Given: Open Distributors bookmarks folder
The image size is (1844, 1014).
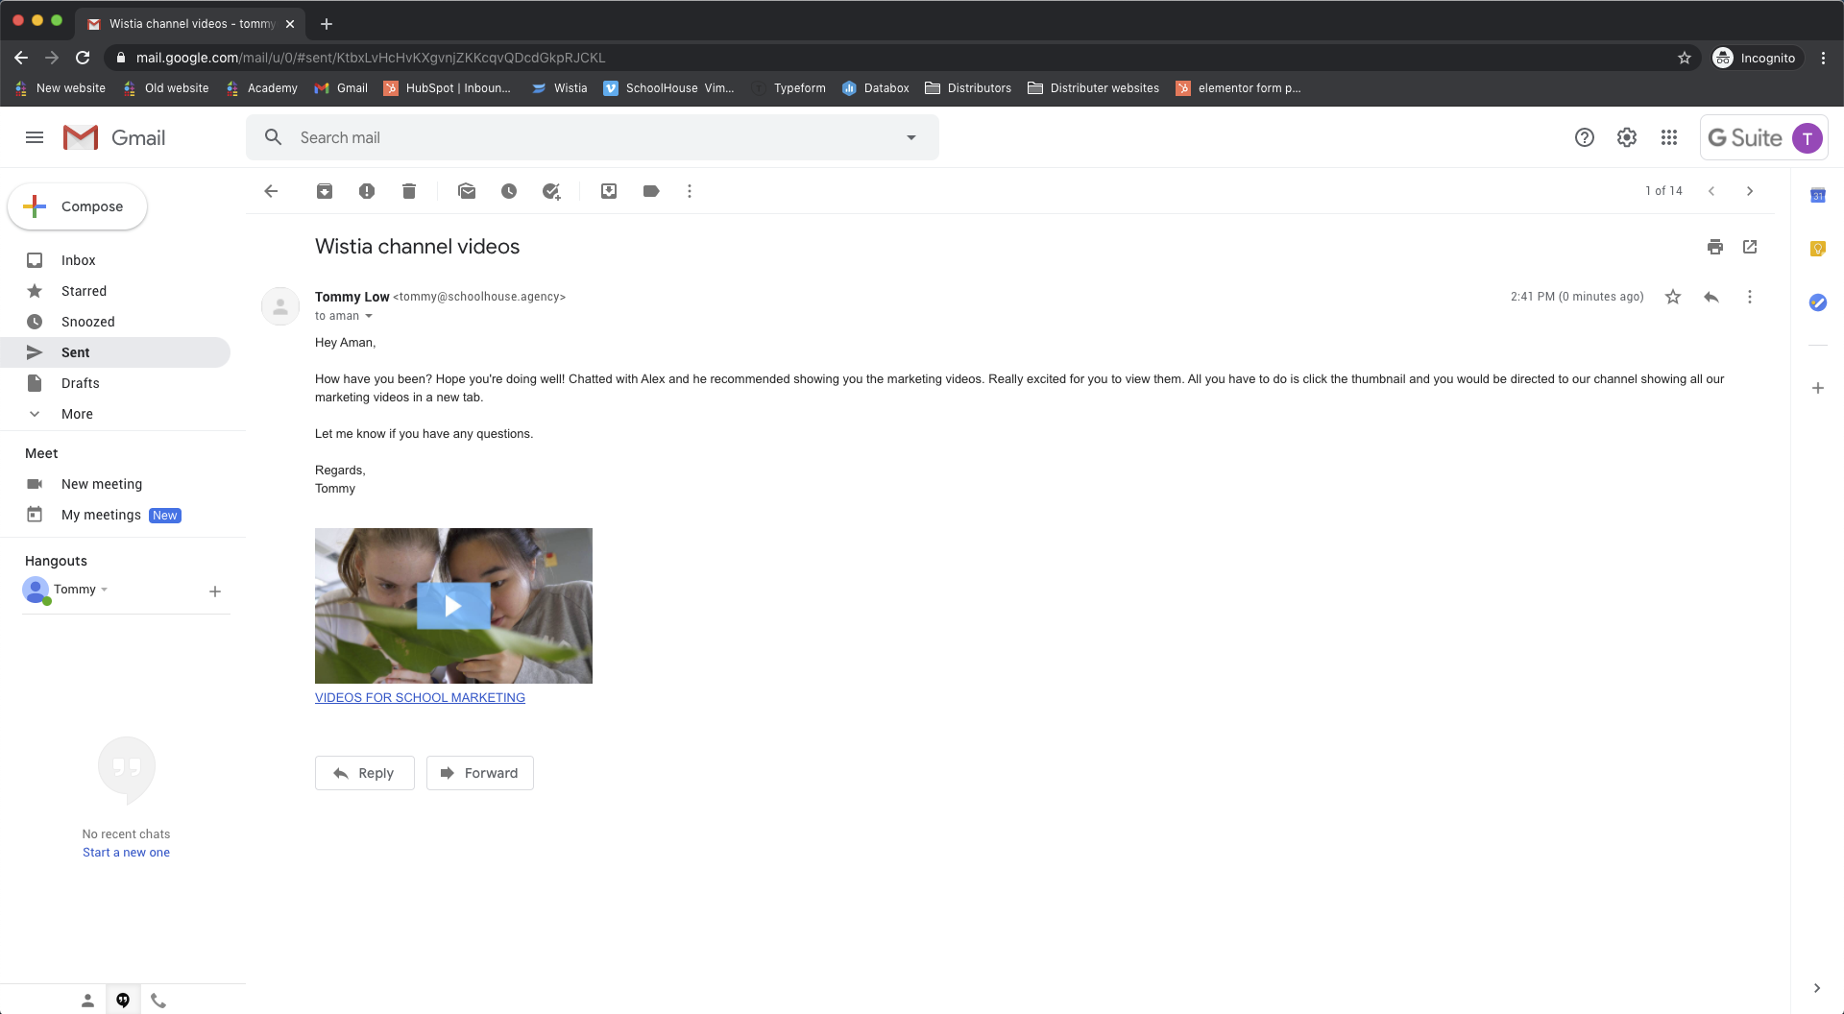Looking at the screenshot, I should pyautogui.click(x=968, y=88).
